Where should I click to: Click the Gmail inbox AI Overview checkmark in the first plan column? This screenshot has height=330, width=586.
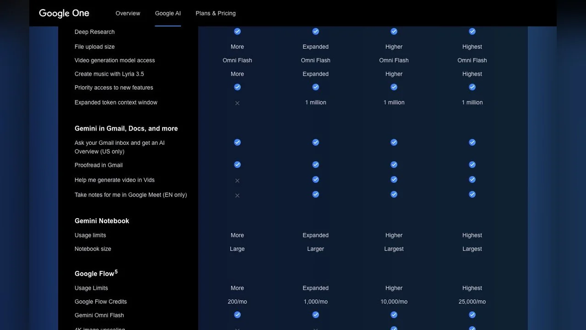237,143
